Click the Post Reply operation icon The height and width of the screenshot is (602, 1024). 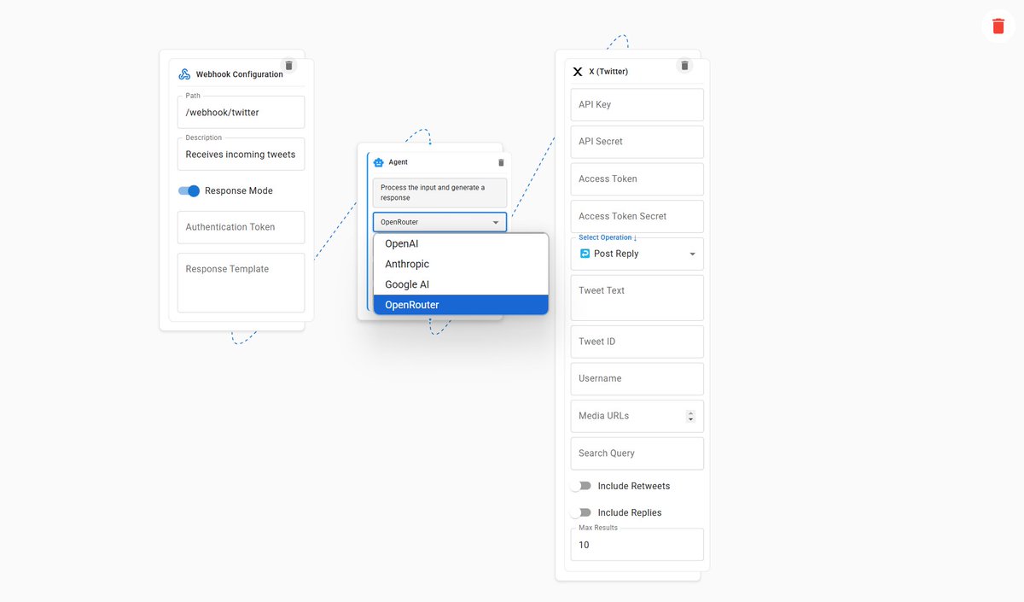click(585, 254)
